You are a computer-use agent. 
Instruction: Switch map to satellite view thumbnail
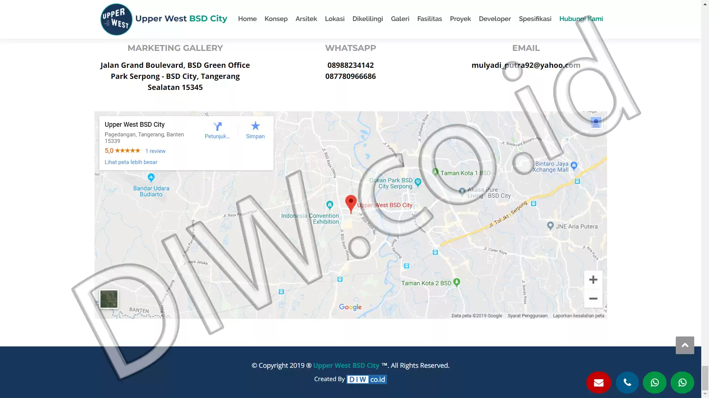click(x=109, y=299)
